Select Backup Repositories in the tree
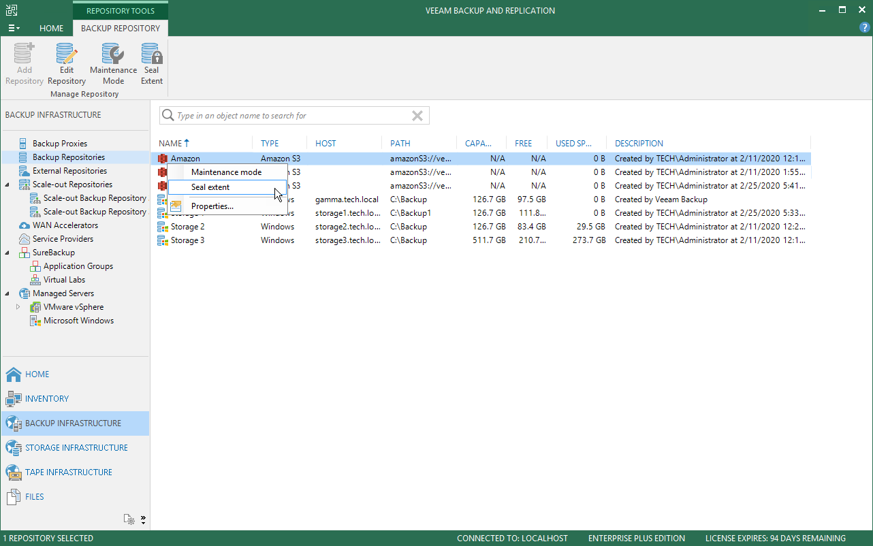Viewport: 873px width, 546px height. pyautogui.click(x=69, y=157)
